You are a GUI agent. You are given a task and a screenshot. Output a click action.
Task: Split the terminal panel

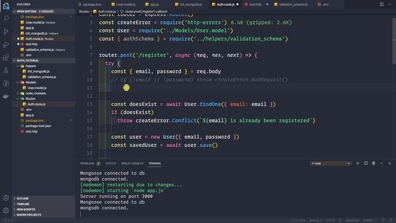click(x=366, y=164)
